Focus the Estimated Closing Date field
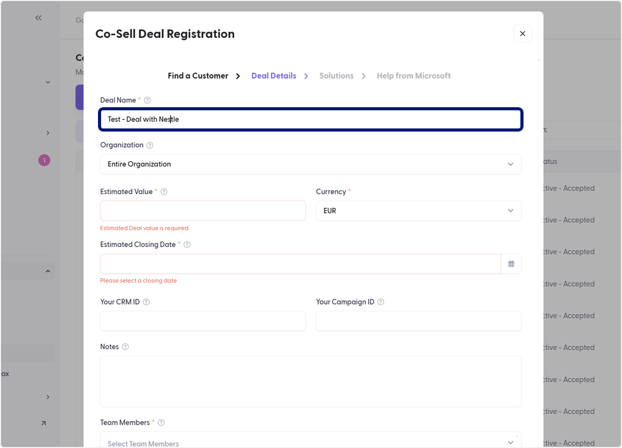The width and height of the screenshot is (622, 448). [x=301, y=264]
